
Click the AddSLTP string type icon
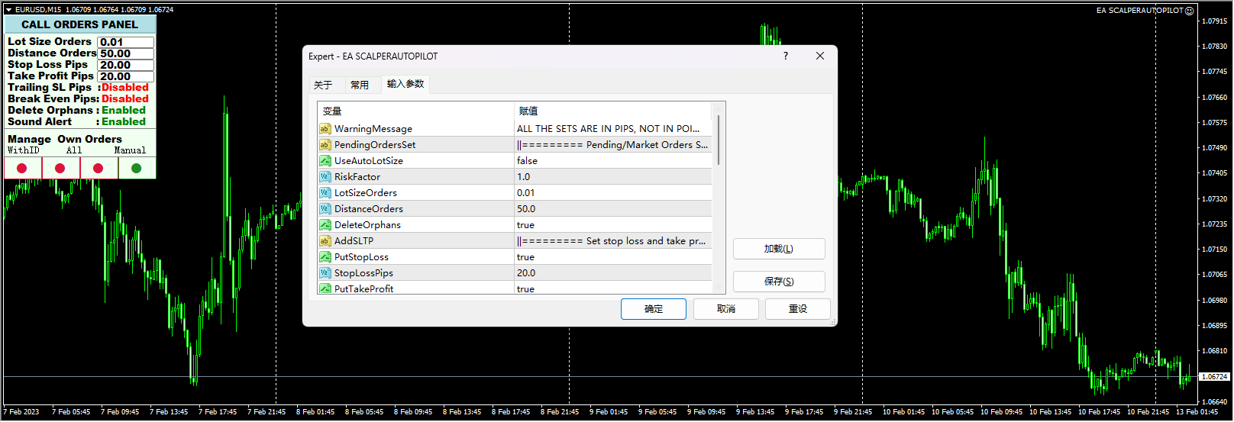click(x=325, y=241)
